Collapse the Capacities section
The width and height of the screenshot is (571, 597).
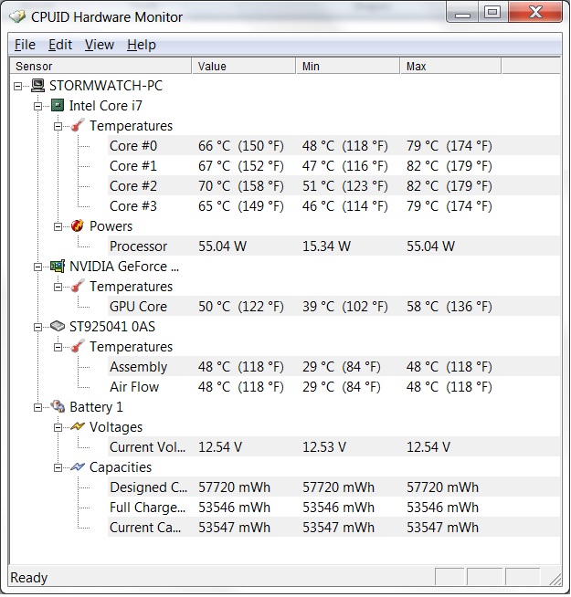tap(58, 467)
